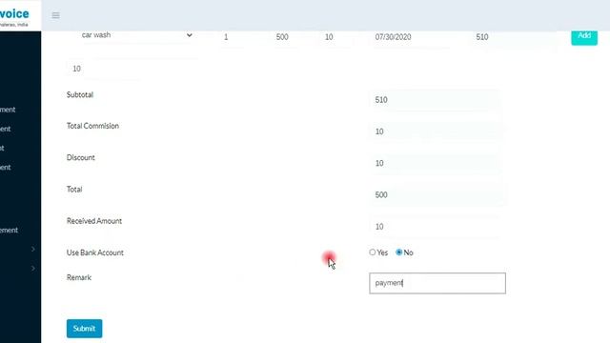Click the Total Commision field
Image resolution: width=610 pixels, height=343 pixels.
pyautogui.click(x=437, y=131)
